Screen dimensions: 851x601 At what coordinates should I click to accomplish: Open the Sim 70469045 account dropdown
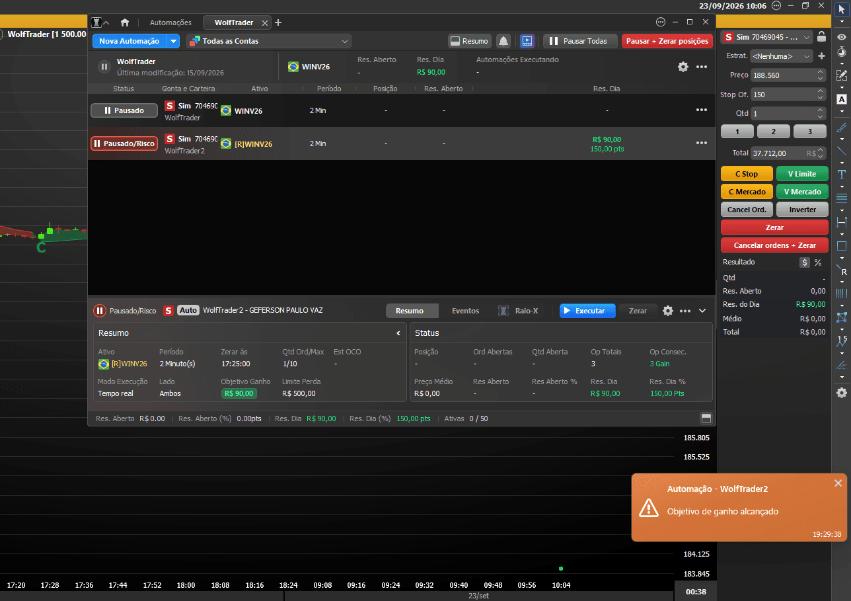point(766,37)
